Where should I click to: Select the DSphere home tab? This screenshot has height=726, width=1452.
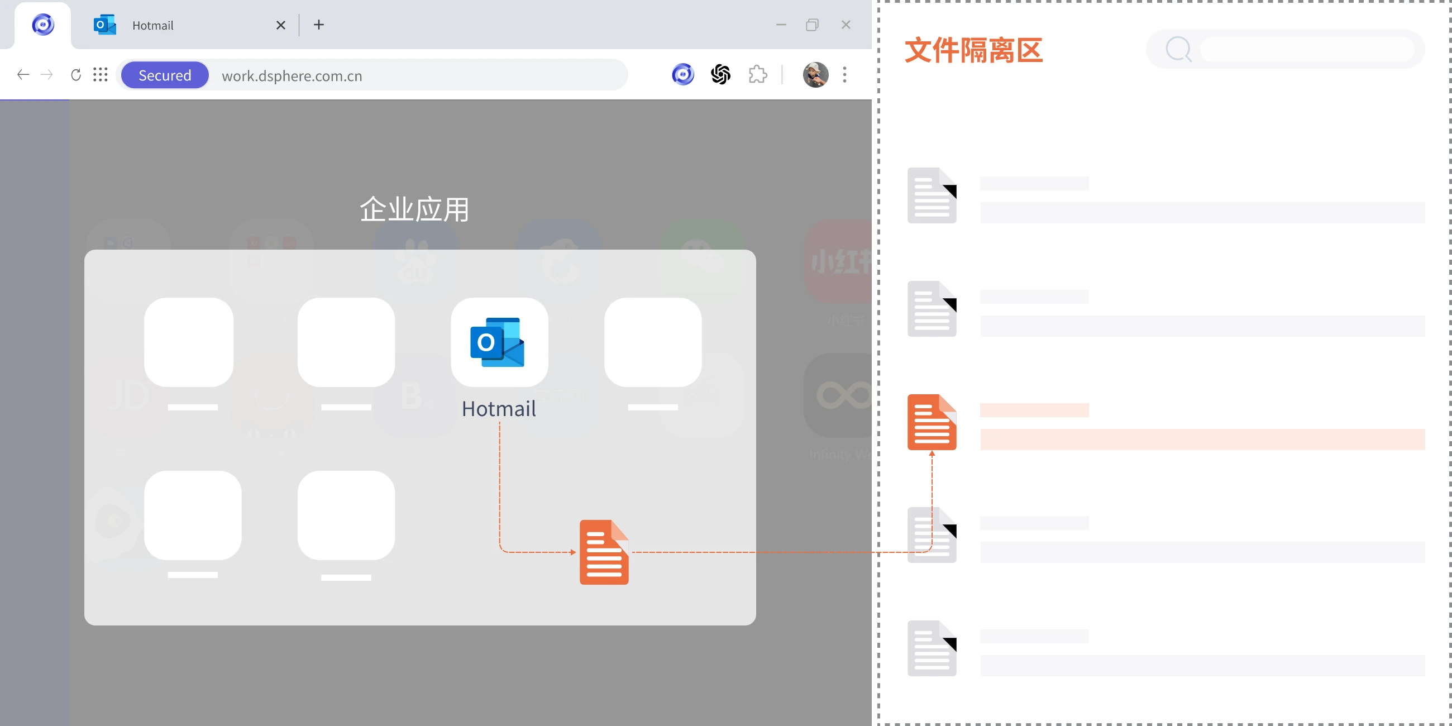point(43,25)
